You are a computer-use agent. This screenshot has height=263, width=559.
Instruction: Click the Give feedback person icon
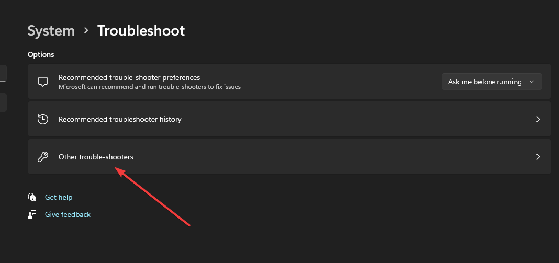coord(32,214)
